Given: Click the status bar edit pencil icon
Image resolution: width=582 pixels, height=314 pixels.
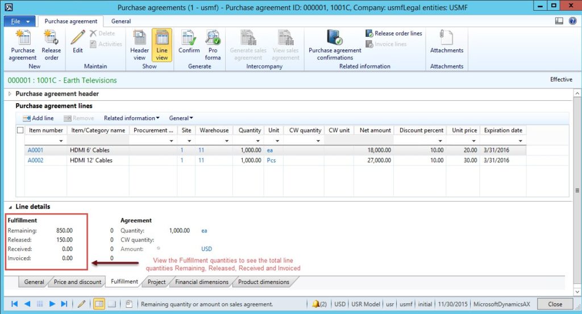Looking at the screenshot, I should tap(82, 304).
